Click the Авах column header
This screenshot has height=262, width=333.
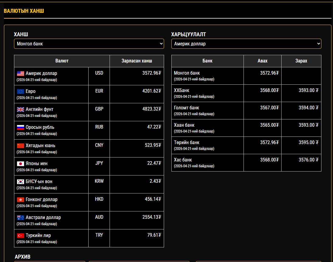262,61
